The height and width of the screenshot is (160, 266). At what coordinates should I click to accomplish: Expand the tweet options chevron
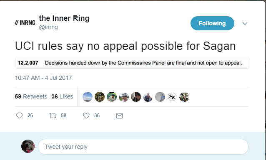click(245, 24)
